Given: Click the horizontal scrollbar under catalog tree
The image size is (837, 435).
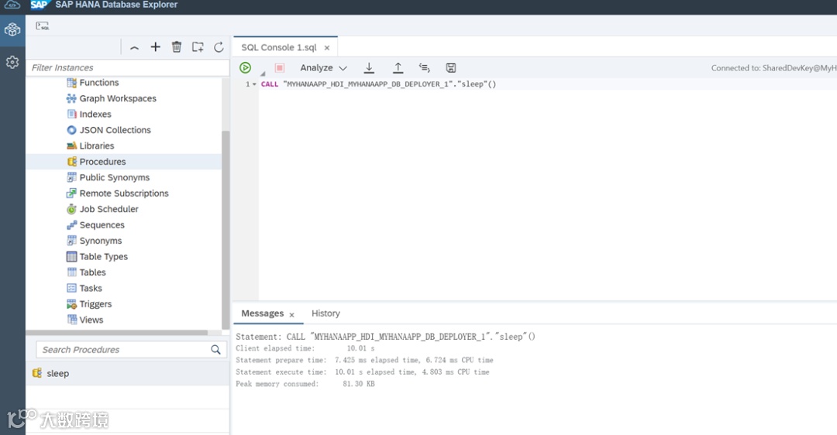Looking at the screenshot, I should coord(118,333).
